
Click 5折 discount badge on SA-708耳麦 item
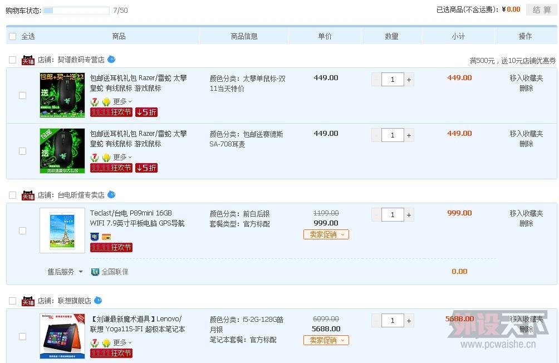pos(146,168)
